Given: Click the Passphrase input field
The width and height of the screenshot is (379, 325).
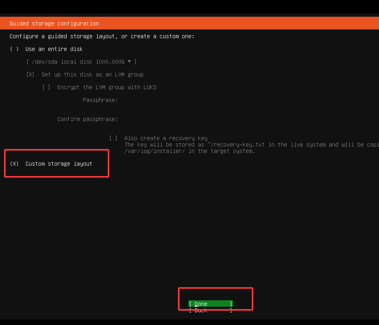Looking at the screenshot, I should point(160,100).
